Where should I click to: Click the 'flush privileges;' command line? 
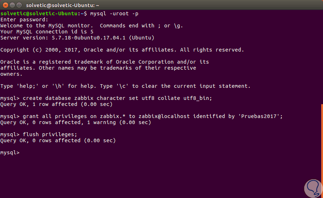[50, 134]
